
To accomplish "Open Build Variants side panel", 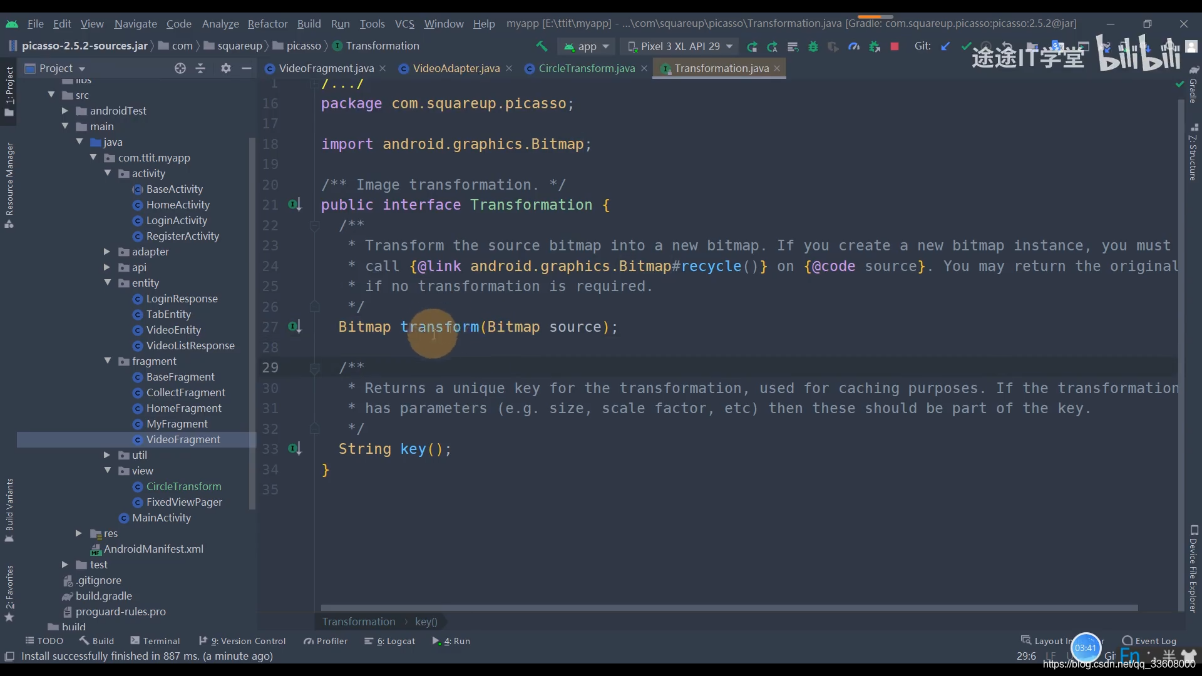I will click(9, 510).
